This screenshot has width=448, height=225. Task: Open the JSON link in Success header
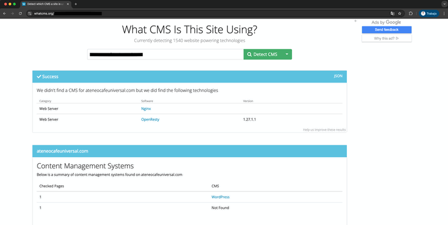point(338,76)
